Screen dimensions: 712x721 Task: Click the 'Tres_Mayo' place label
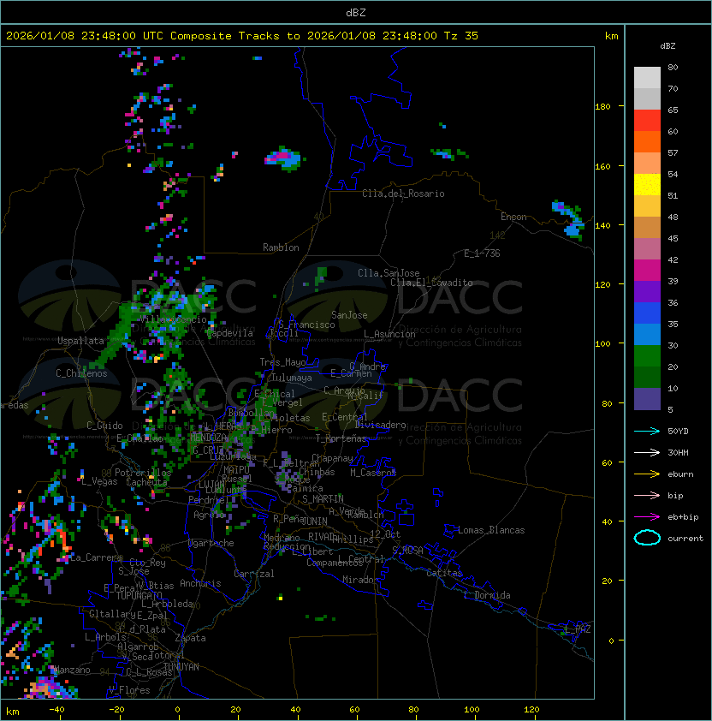pyautogui.click(x=282, y=362)
